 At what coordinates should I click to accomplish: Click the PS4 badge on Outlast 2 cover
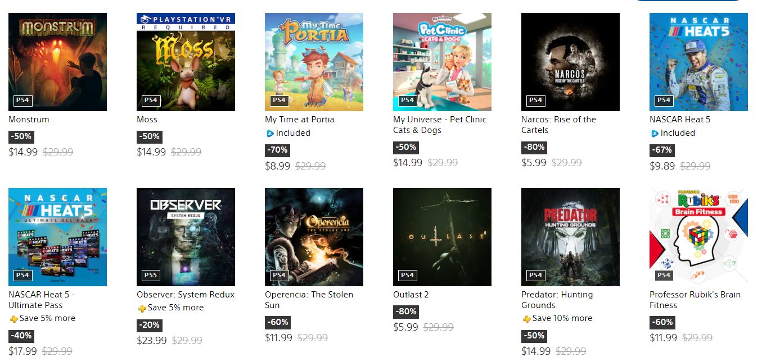(407, 275)
